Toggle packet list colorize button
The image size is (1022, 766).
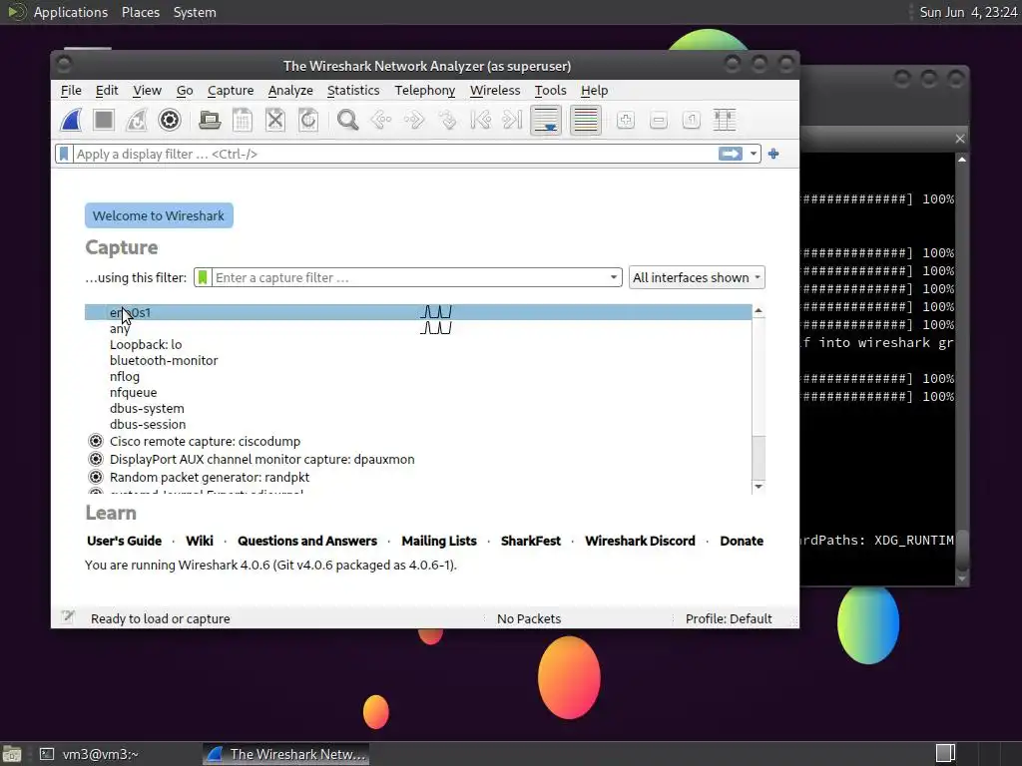coord(585,120)
